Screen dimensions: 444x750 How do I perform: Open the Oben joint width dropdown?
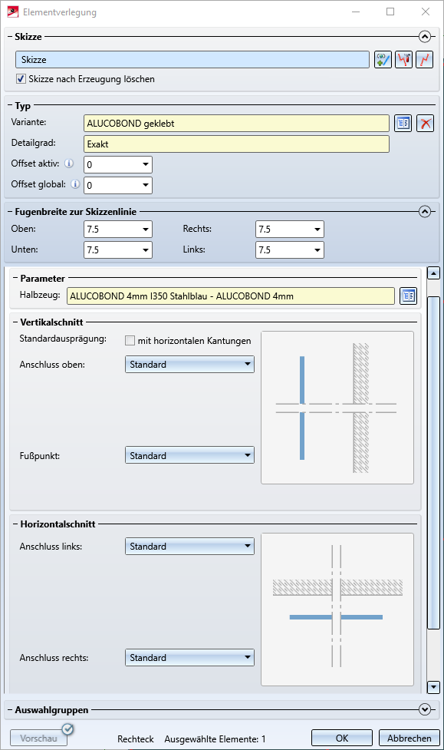(118, 229)
